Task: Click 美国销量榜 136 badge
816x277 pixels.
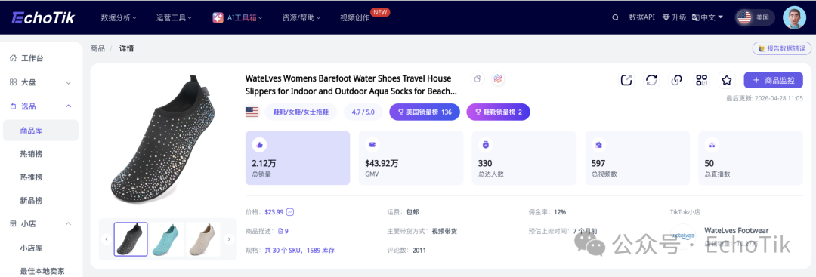Action: click(x=425, y=112)
